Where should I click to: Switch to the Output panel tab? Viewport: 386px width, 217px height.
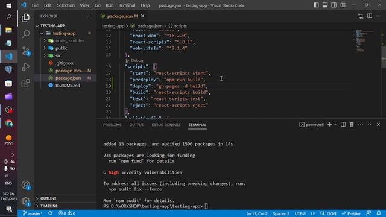pyautogui.click(x=136, y=125)
